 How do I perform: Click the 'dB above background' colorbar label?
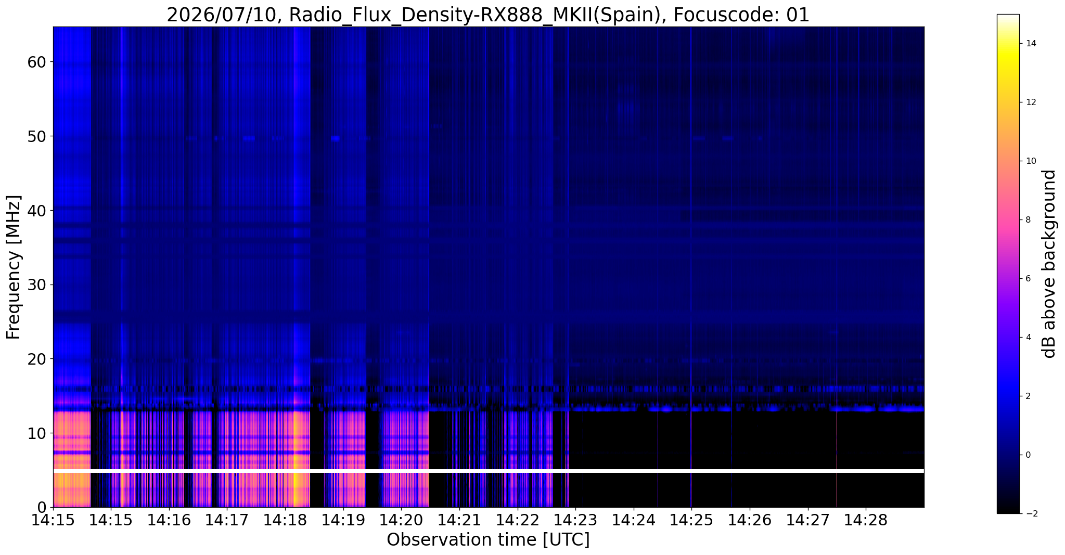[x=1049, y=264]
